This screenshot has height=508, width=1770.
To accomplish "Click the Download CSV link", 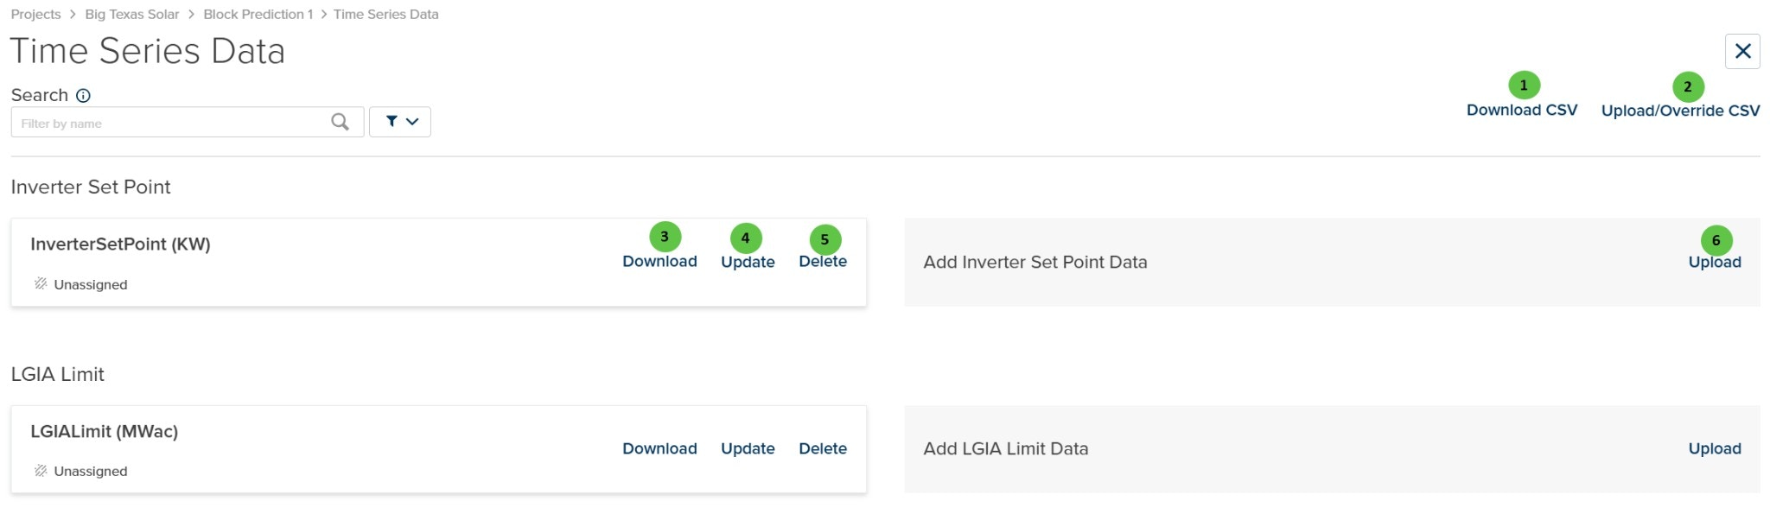I will pos(1520,110).
